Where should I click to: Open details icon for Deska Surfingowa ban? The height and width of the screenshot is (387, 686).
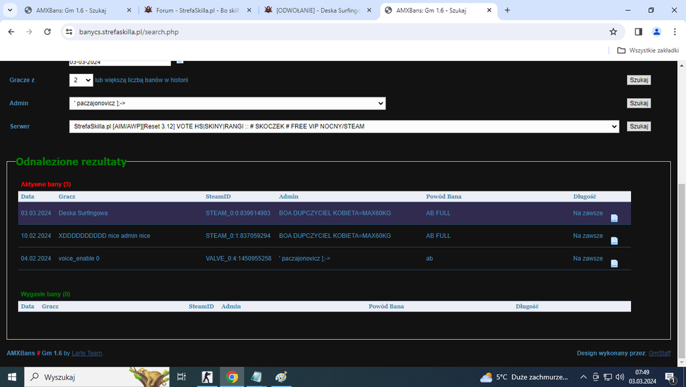614,218
